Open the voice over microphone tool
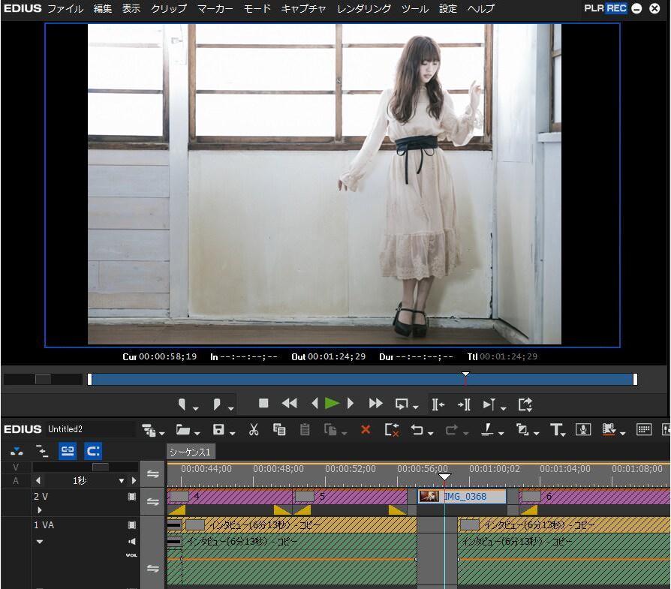This screenshot has width=671, height=589. (583, 429)
